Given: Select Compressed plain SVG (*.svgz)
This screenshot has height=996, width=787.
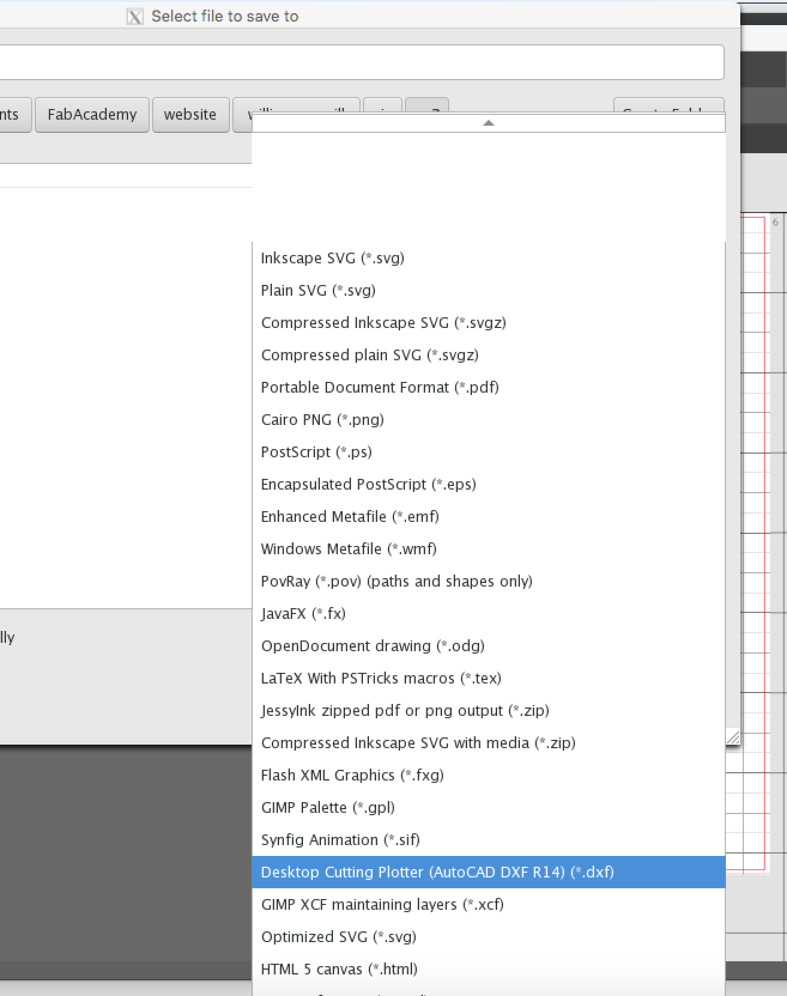Looking at the screenshot, I should click(488, 355).
